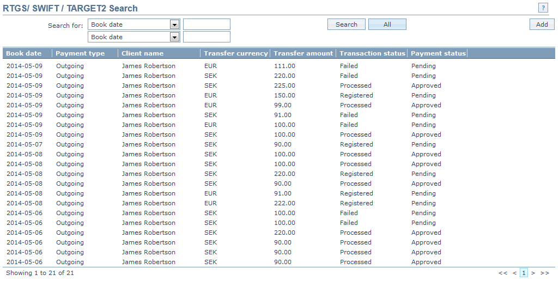Sort by the Transfer currency column header
The height and width of the screenshot is (281, 559).
point(236,53)
